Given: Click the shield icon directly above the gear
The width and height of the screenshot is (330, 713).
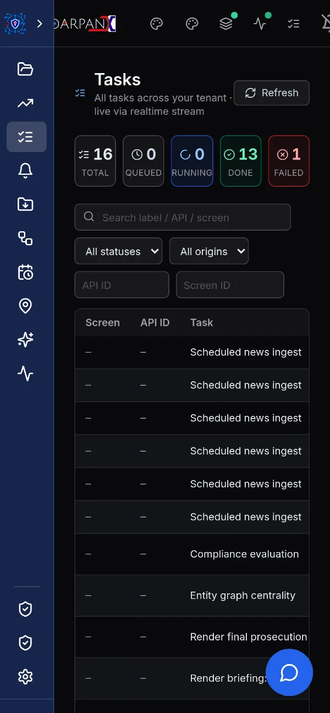Looking at the screenshot, I should [25, 643].
